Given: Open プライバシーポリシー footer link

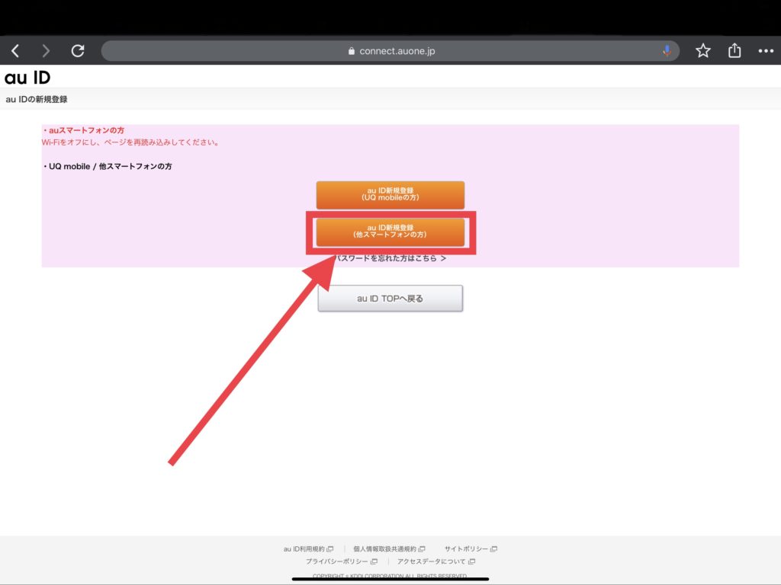Looking at the screenshot, I should (341, 561).
